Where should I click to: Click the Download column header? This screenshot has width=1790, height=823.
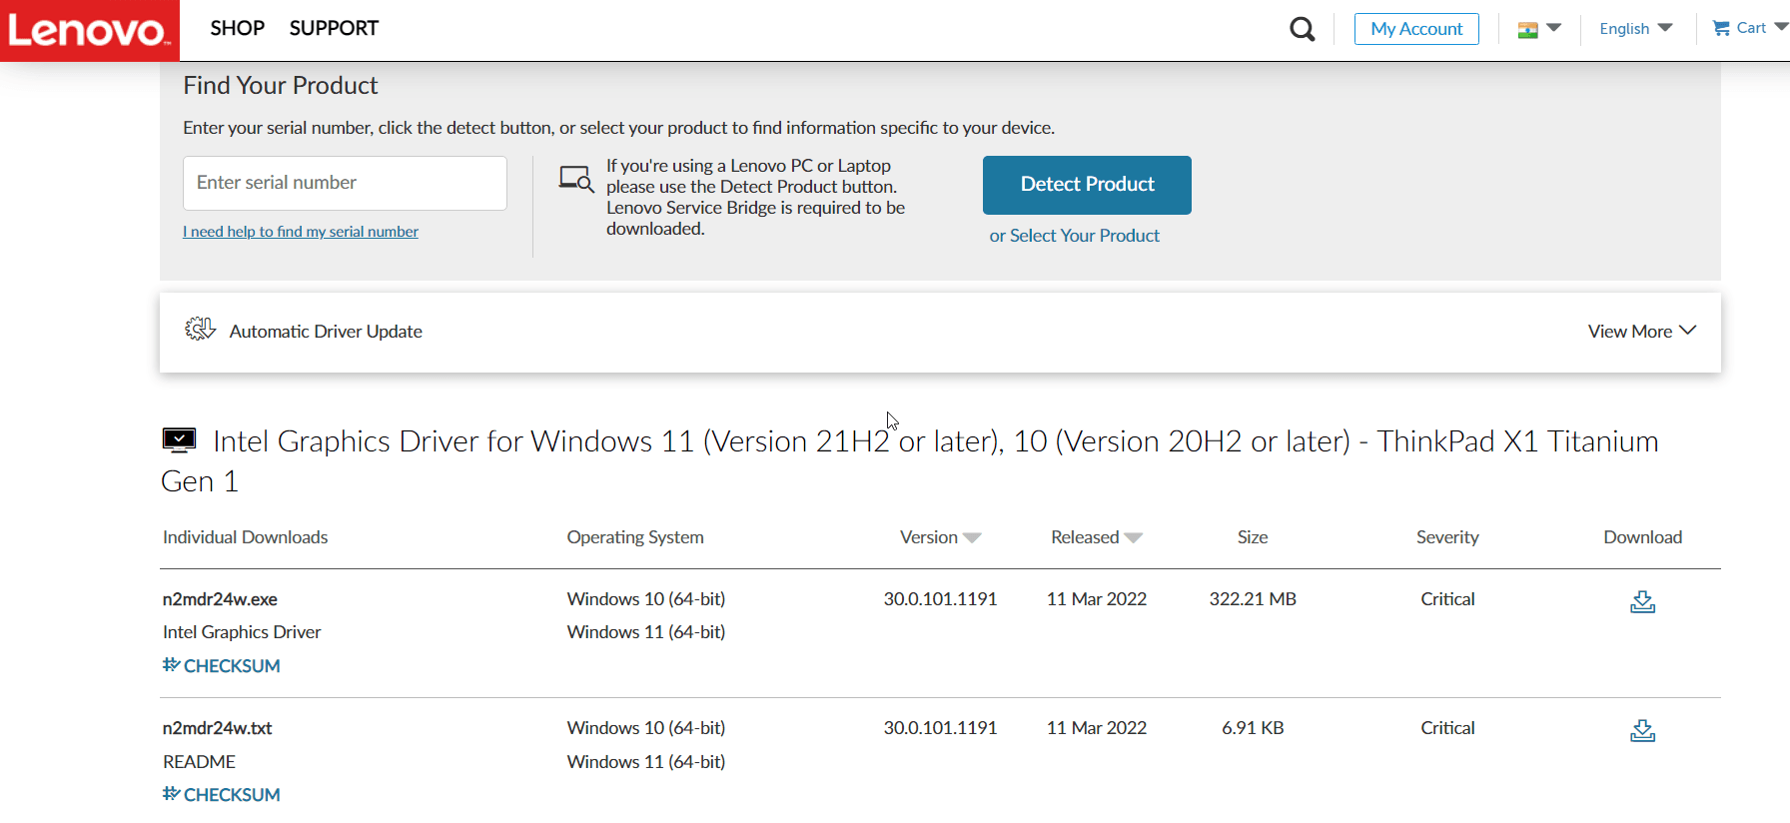1642,537
